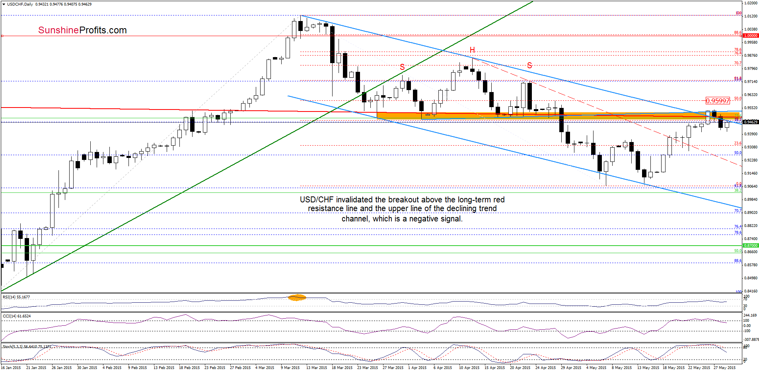Select the red 0.95997 price label box
The width and height of the screenshot is (759, 371).
point(718,101)
